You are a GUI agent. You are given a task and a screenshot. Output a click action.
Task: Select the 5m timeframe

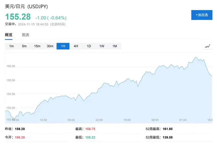[x=24, y=46]
